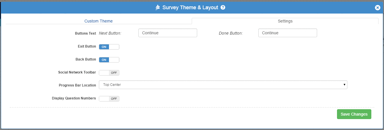Click the Survey Theme & Layout title text

click(x=190, y=7)
